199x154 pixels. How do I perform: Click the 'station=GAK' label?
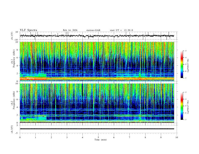(x=93, y=30)
